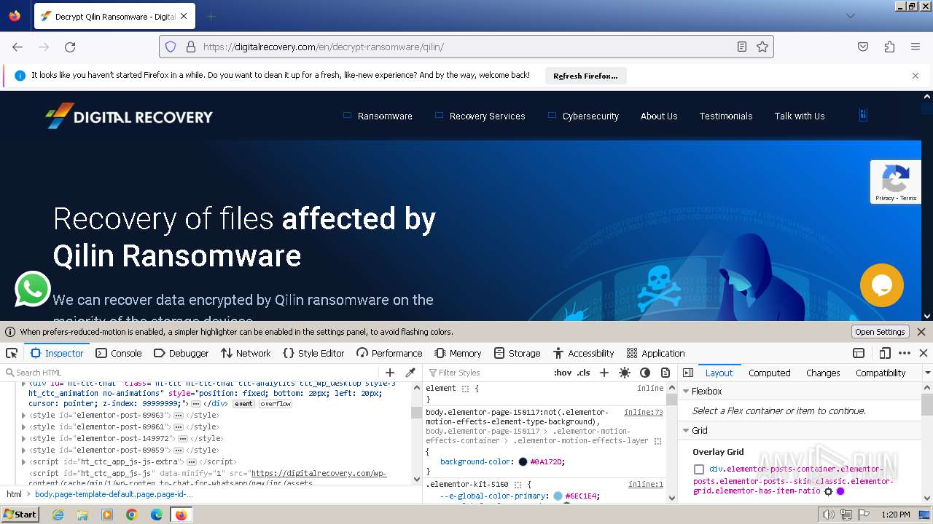Viewport: 933px width, 524px height.
Task: Open the extensions puzzle icon
Action: pos(889,47)
